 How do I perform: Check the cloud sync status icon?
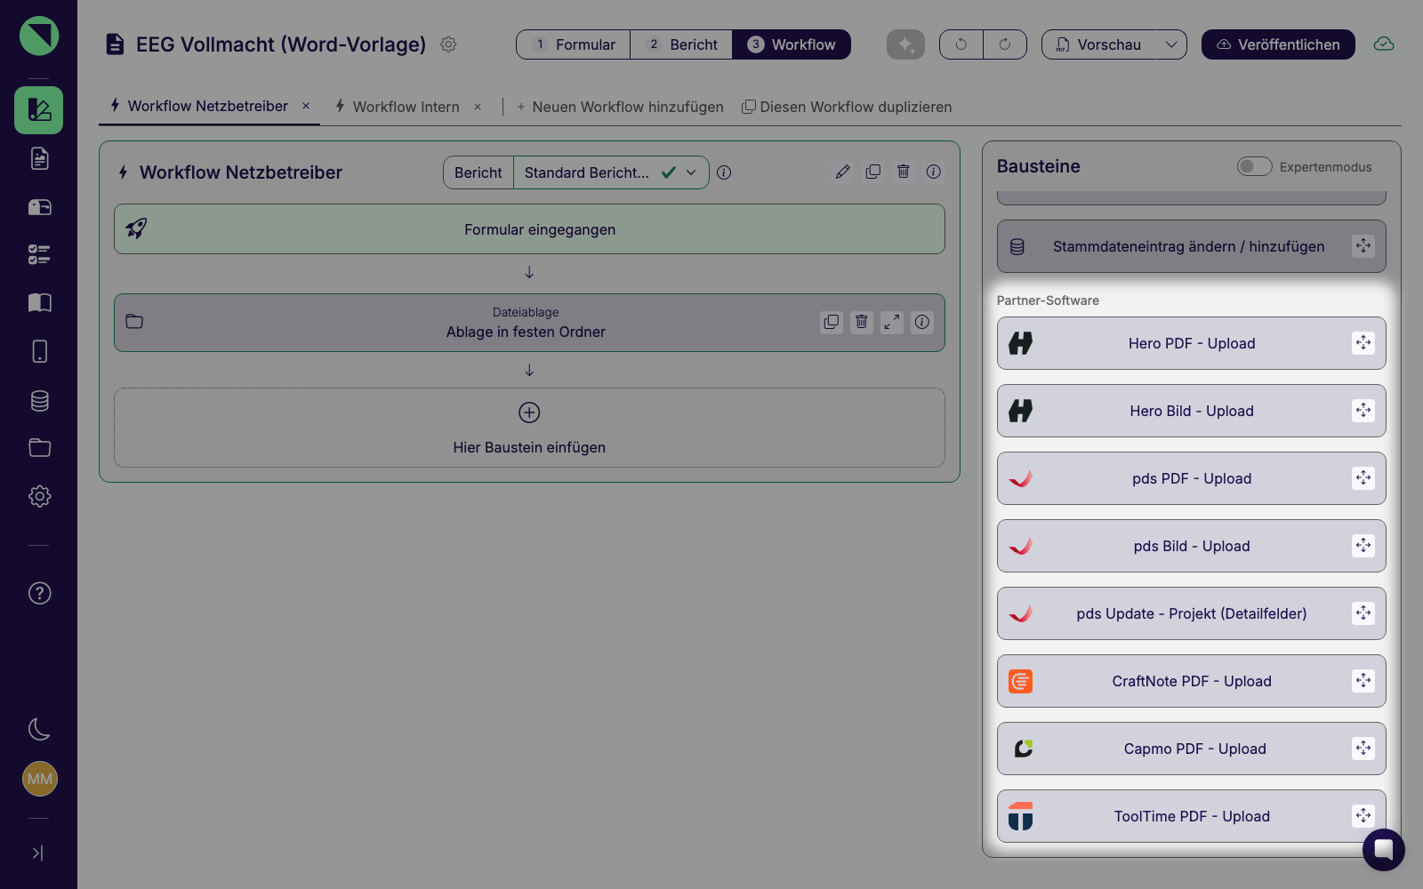(1384, 44)
